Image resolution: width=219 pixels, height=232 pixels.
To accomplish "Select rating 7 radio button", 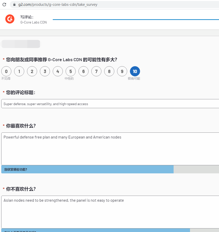I will [96, 71].
